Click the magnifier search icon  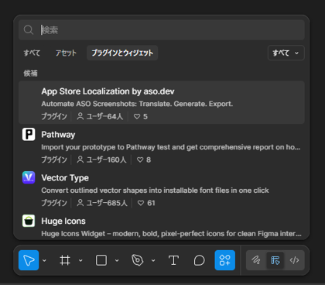point(29,30)
